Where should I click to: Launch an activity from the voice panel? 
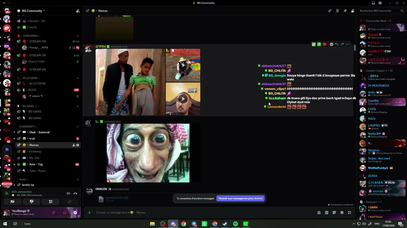51,202
